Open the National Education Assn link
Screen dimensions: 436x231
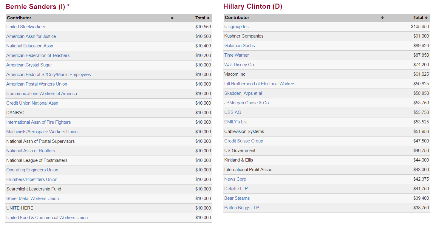tap(30, 46)
